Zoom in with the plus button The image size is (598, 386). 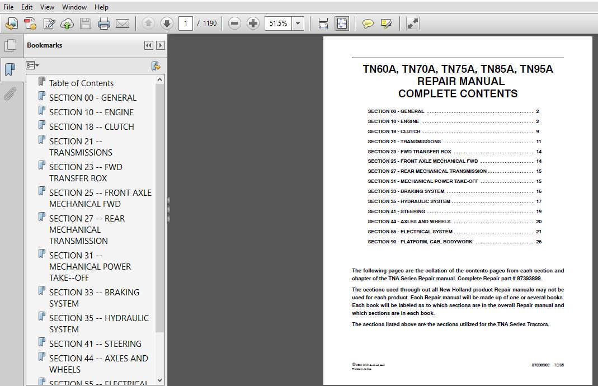(x=253, y=23)
